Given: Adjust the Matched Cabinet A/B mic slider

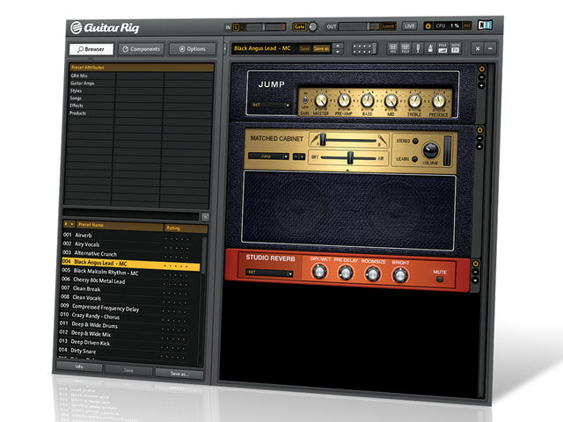Looking at the screenshot, I should (x=323, y=140).
